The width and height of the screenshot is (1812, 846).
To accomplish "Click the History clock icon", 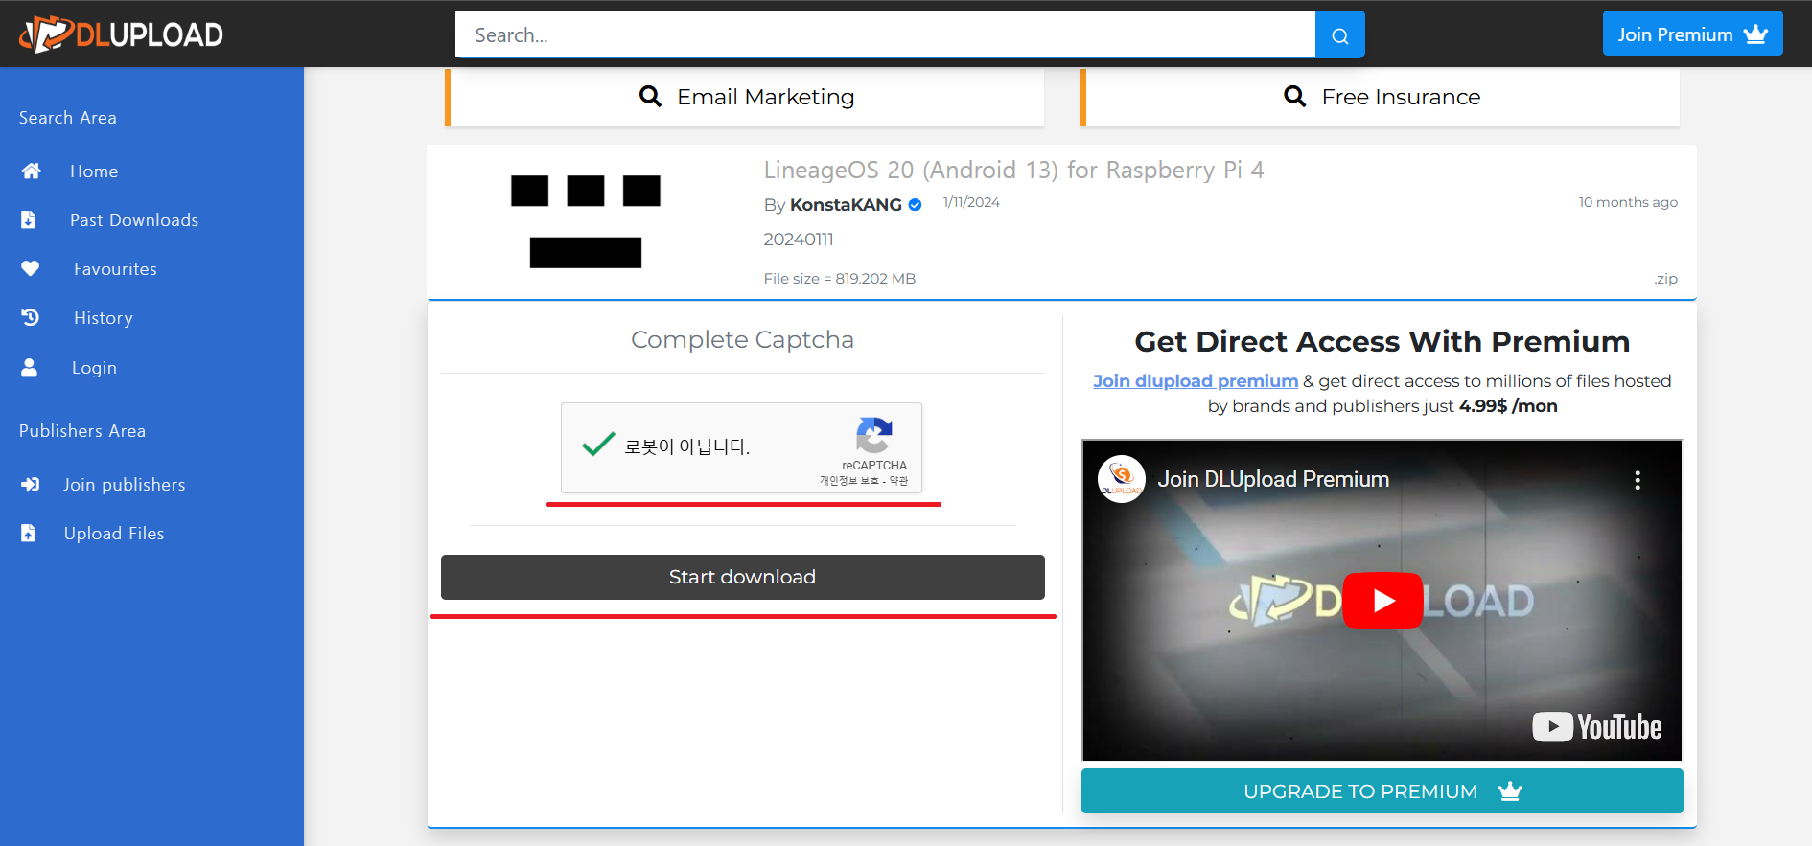I will point(31,317).
